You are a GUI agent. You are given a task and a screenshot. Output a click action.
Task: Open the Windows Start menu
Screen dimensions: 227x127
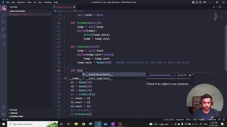click(4, 124)
